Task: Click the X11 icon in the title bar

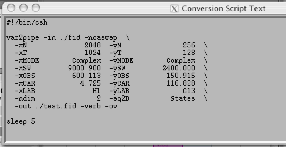Action: (174, 8)
